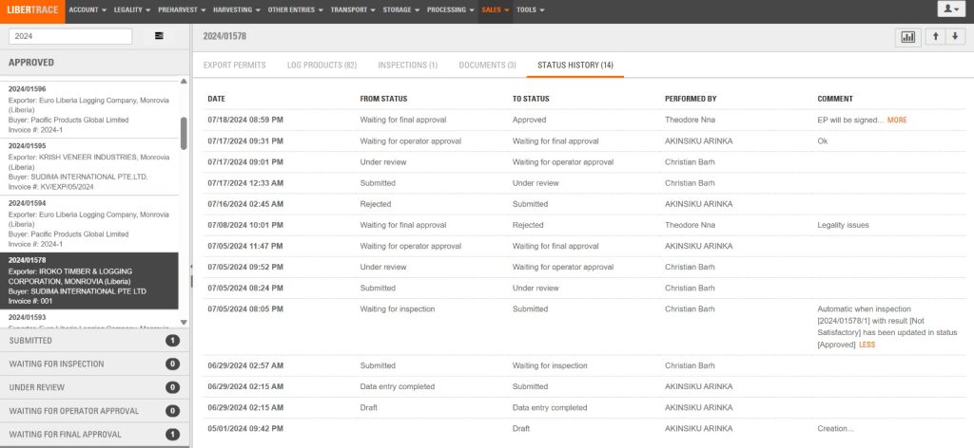Switch to the Log Products tab

coord(321,65)
